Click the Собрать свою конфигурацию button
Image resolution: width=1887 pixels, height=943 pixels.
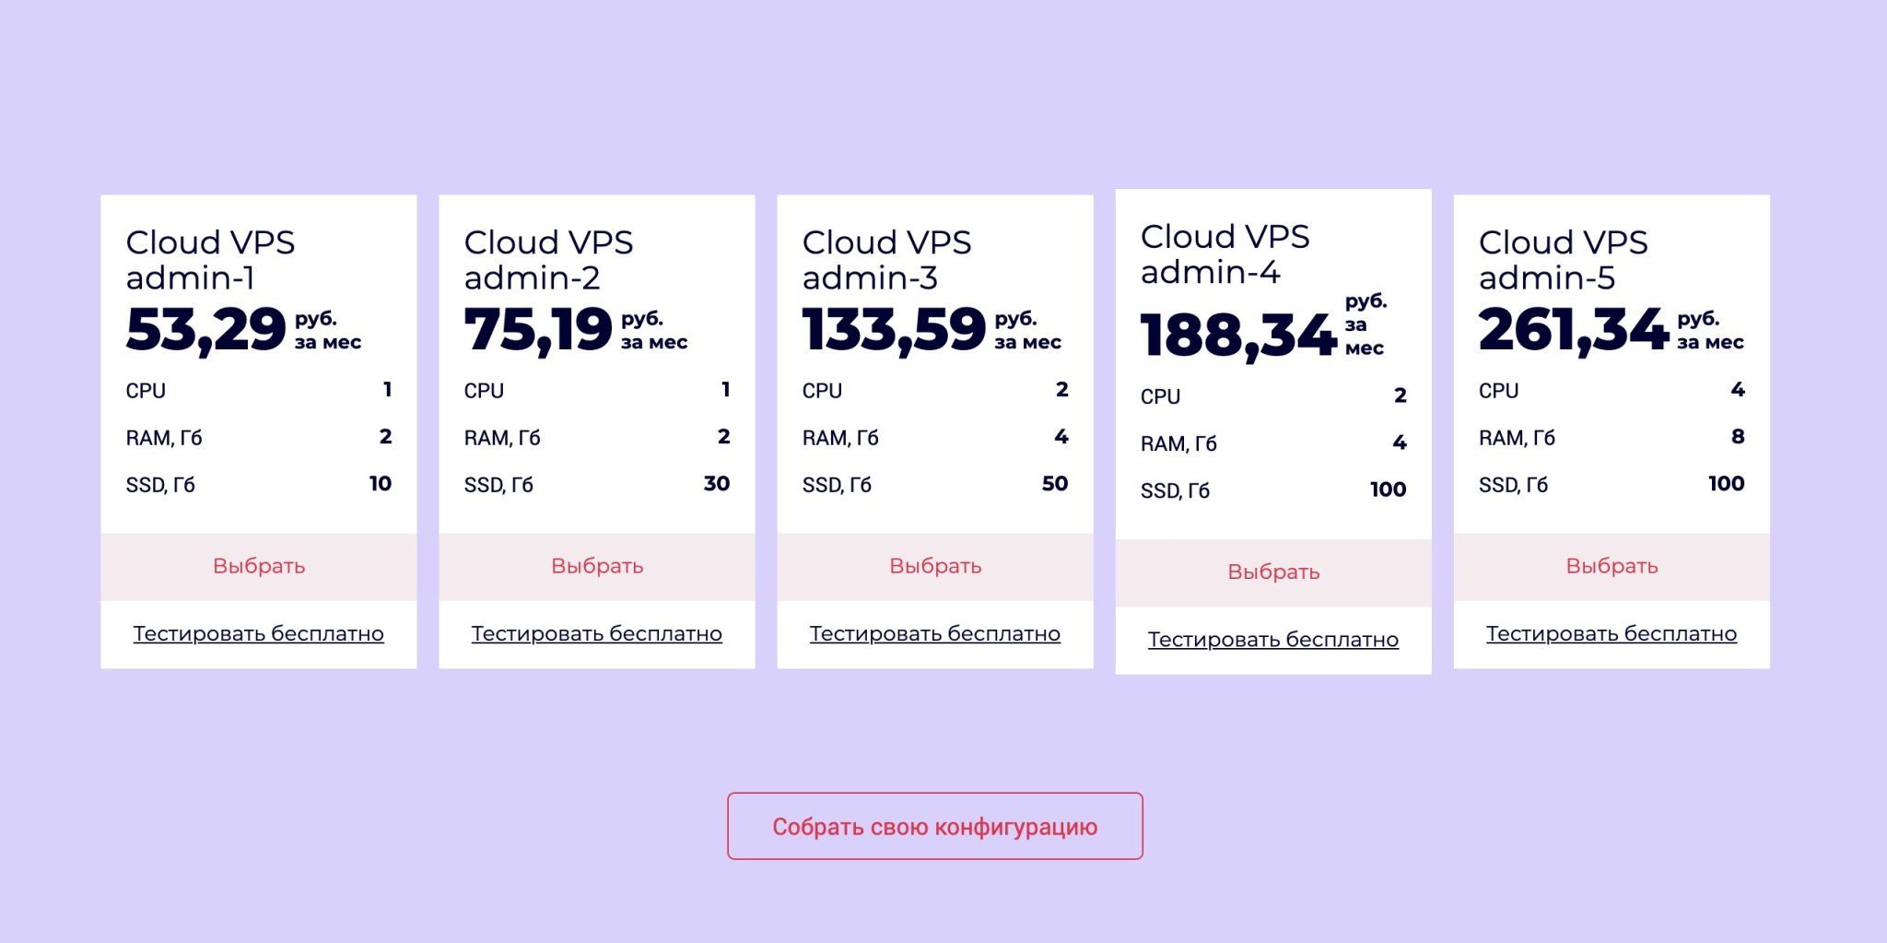pos(935,826)
